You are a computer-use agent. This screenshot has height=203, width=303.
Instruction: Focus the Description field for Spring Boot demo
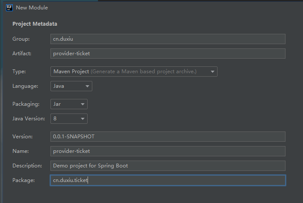168,166
